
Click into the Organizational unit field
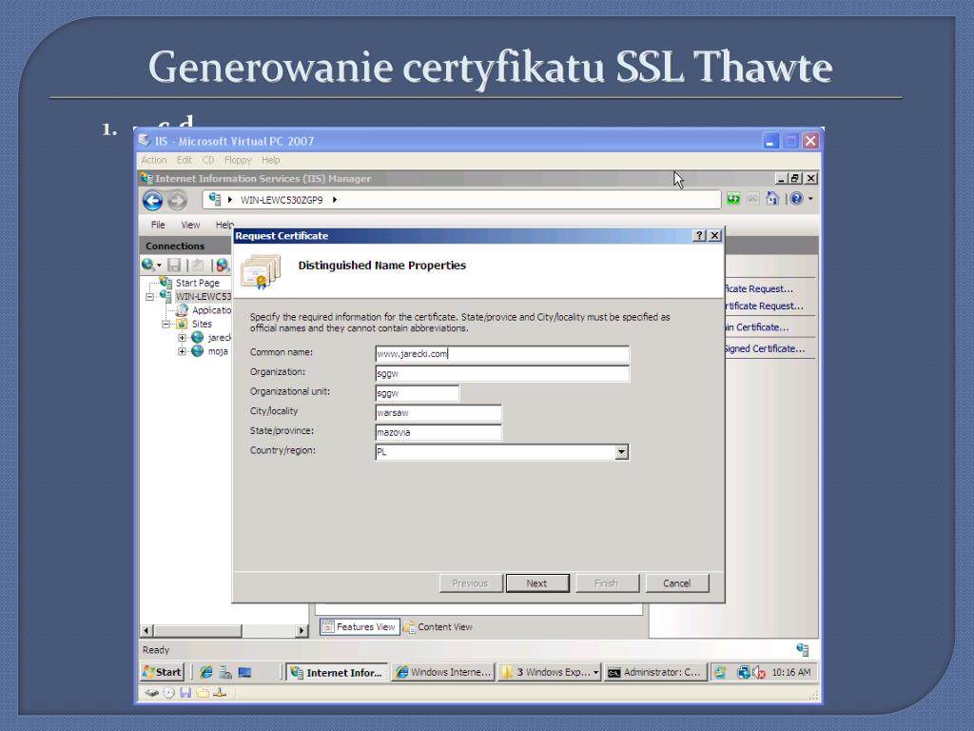418,393
